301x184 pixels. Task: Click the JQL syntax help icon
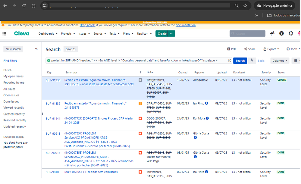(230, 61)
